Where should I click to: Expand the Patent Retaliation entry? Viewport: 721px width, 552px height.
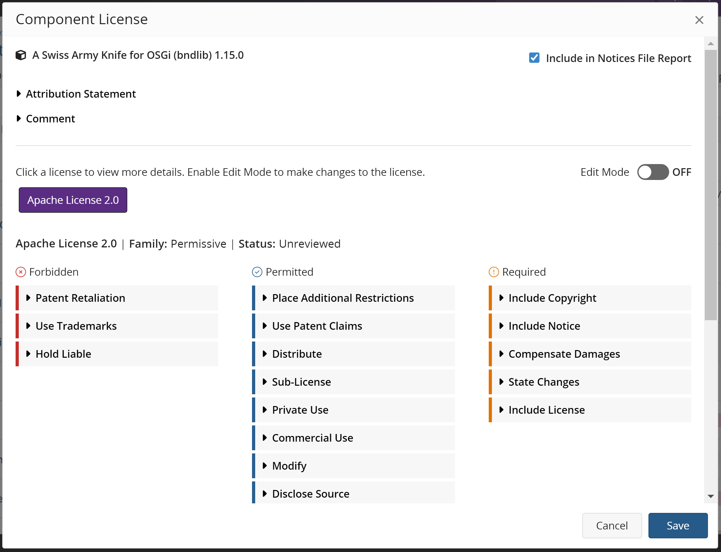tap(29, 298)
